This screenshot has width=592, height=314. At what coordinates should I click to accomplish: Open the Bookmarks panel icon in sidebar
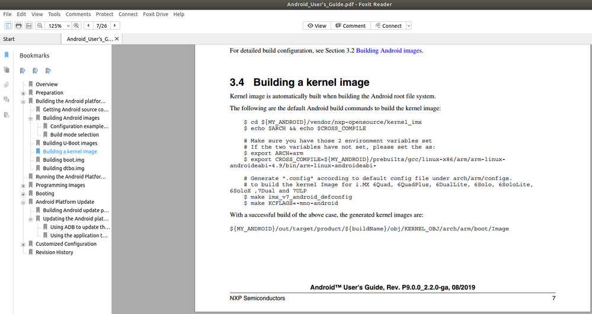(x=7, y=55)
